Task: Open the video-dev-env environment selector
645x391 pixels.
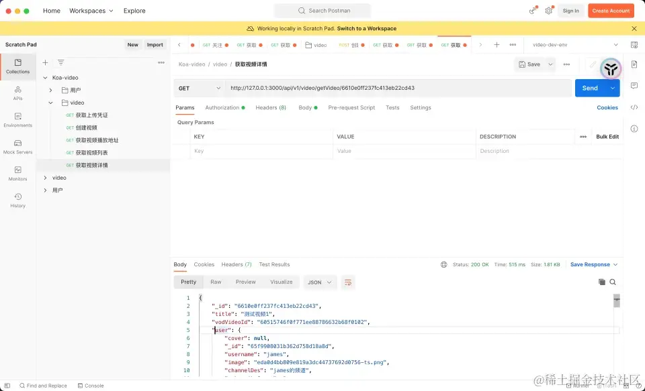Action: (575, 45)
